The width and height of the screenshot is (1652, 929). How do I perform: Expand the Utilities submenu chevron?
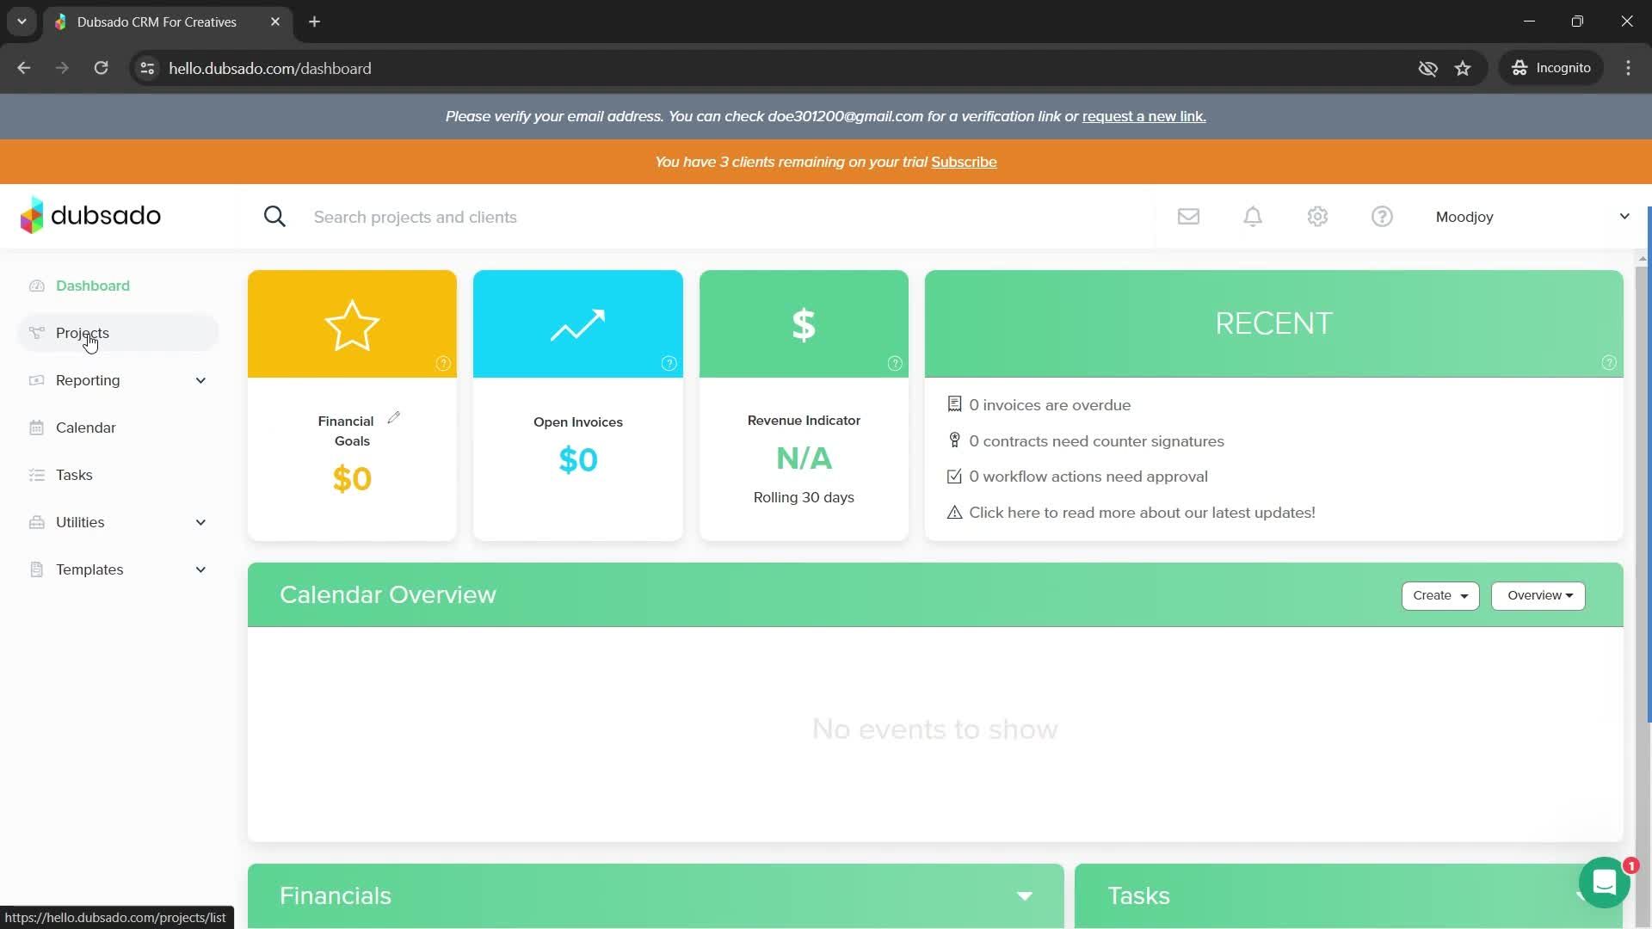(x=200, y=522)
